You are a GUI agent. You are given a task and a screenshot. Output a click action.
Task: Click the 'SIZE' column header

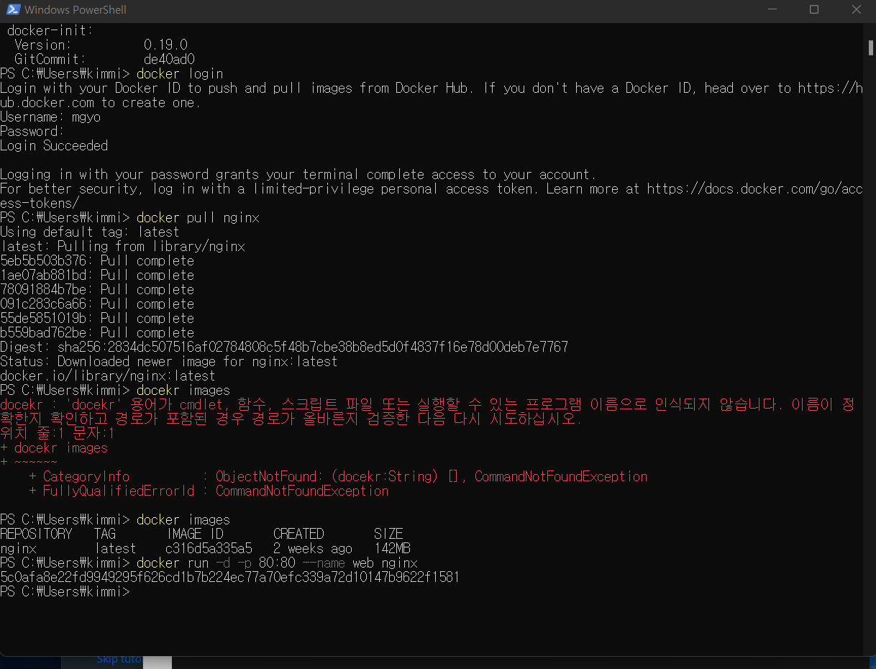pos(388,534)
